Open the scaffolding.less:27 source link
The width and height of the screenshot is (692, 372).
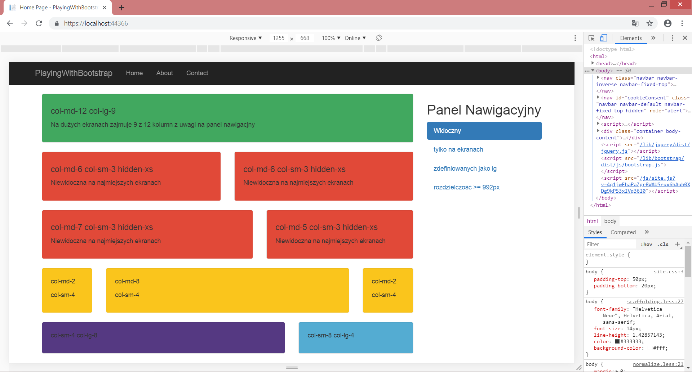coord(655,302)
